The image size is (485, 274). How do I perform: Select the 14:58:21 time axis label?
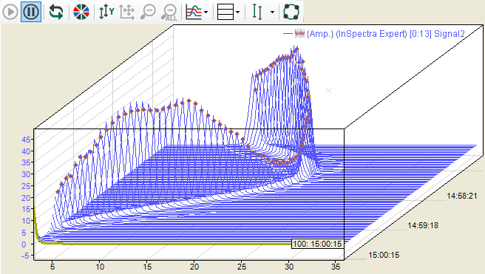click(x=462, y=196)
